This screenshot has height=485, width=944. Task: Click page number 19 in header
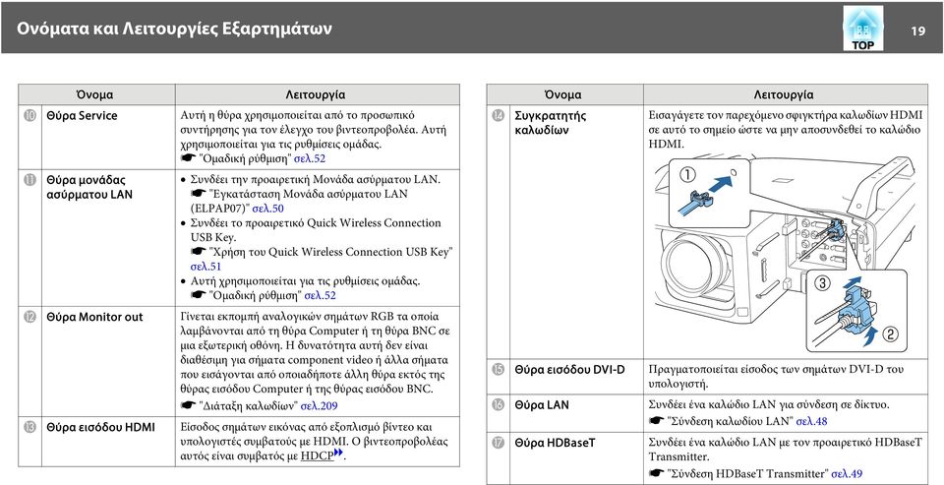point(917,31)
